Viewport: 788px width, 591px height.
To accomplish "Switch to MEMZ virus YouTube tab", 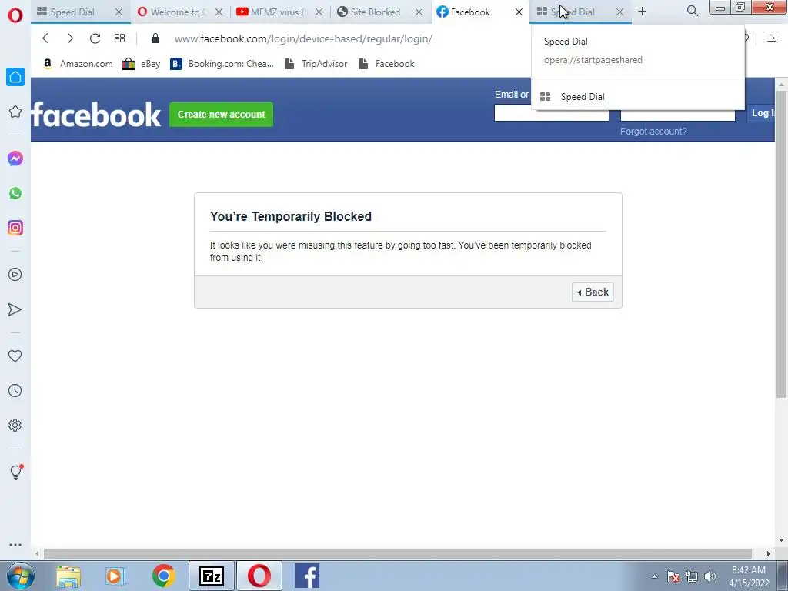I will pyautogui.click(x=274, y=12).
